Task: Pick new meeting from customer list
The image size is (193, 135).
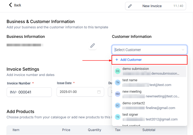Action: point(150,94)
